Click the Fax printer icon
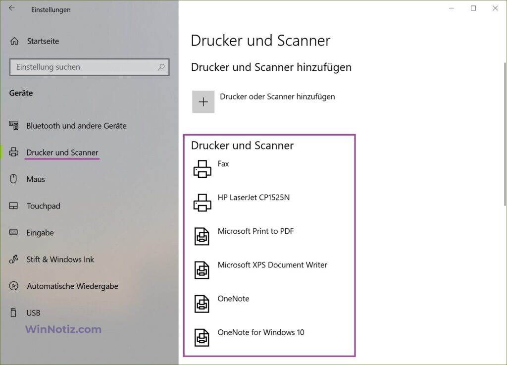Image resolution: width=507 pixels, height=365 pixels. (x=203, y=169)
